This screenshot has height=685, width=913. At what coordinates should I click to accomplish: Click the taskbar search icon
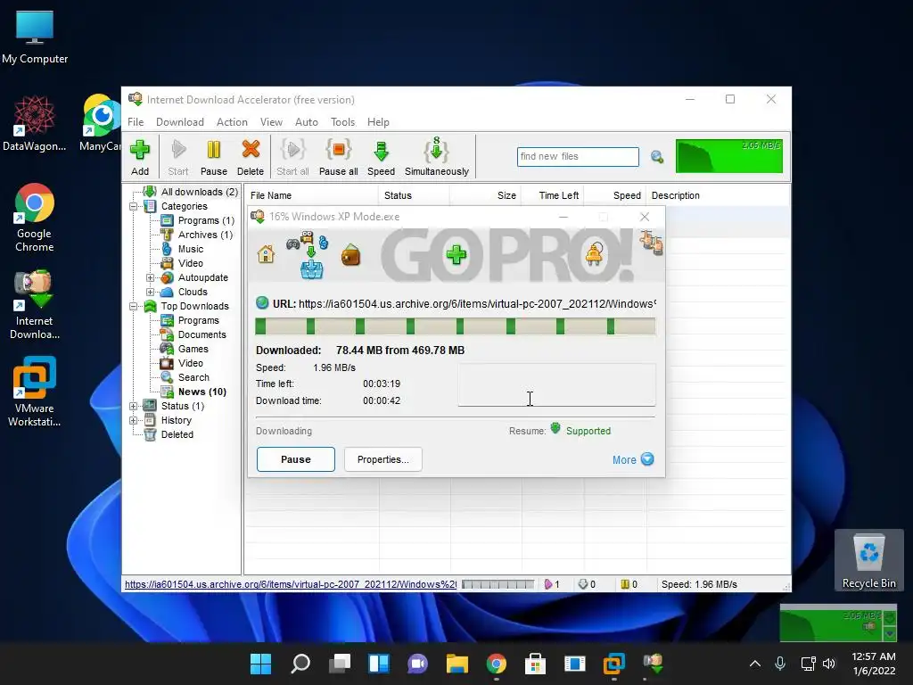pos(300,664)
